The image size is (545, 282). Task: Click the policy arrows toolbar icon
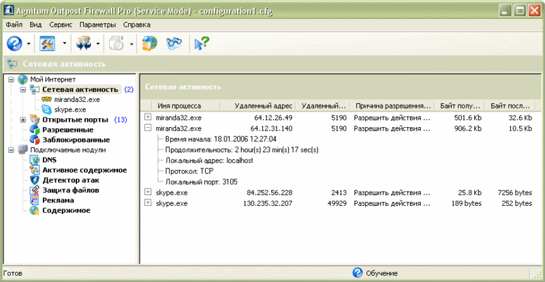[x=84, y=43]
